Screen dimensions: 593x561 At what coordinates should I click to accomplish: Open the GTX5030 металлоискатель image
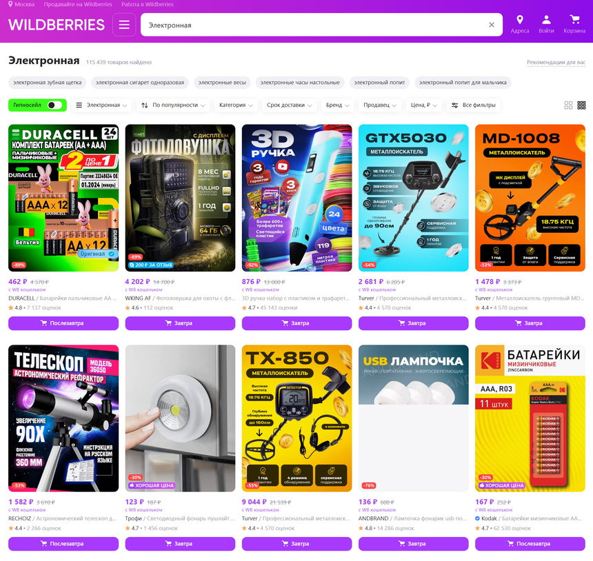pyautogui.click(x=413, y=198)
